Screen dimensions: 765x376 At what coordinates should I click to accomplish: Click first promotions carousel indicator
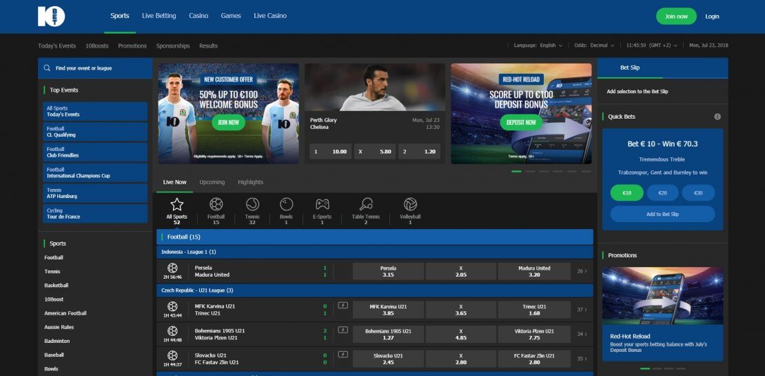[645, 368]
